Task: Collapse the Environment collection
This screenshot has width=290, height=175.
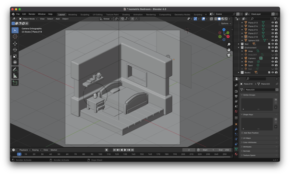Action: pyautogui.click(x=239, y=47)
